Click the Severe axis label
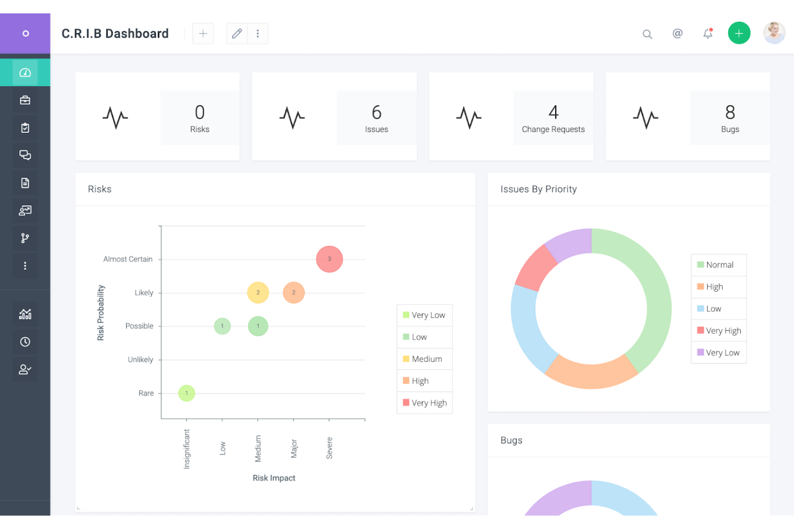Viewport: 794px width, 529px height. (x=329, y=448)
